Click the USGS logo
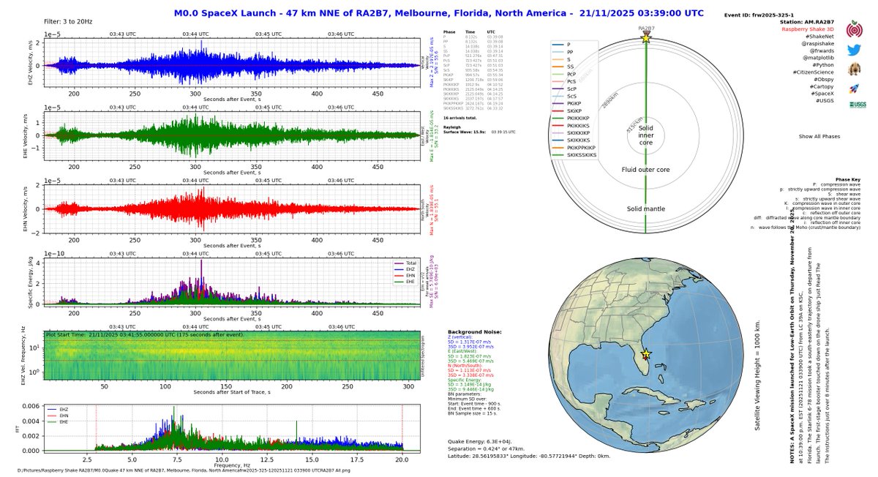Screen dimensions: 878x477 (858, 105)
